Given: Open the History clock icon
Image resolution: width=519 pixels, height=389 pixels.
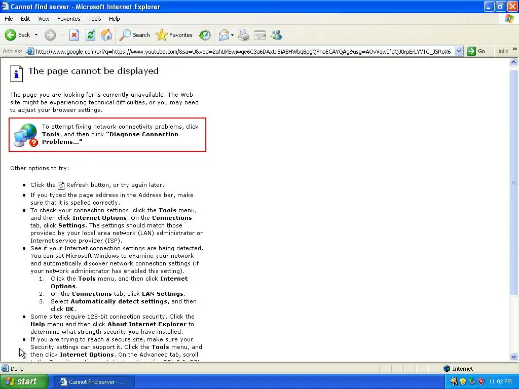Looking at the screenshot, I should pyautogui.click(x=205, y=35).
